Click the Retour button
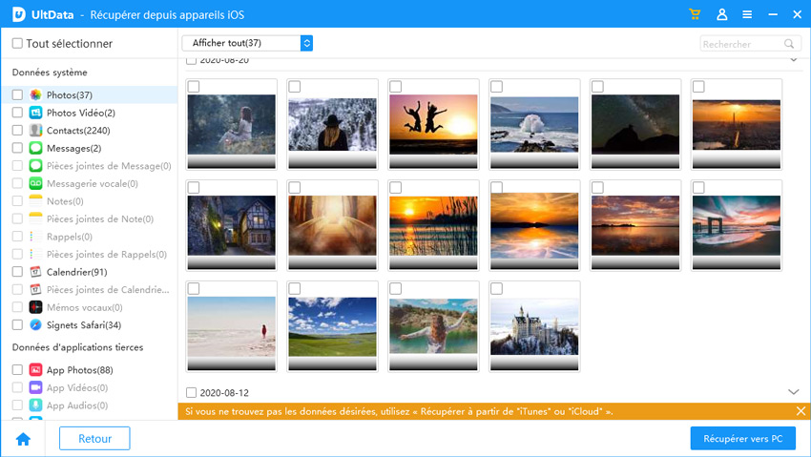 tap(94, 439)
